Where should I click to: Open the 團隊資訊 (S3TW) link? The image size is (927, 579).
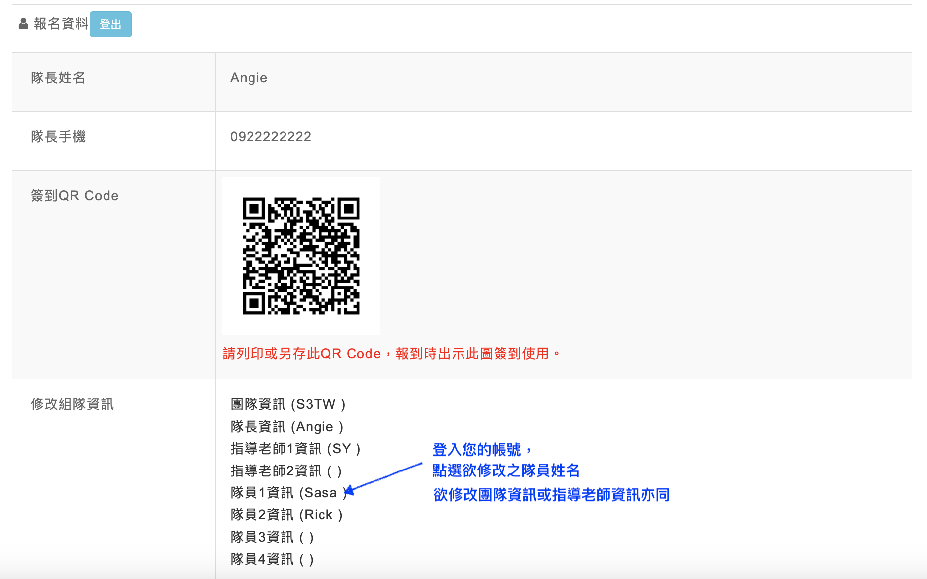coord(288,404)
